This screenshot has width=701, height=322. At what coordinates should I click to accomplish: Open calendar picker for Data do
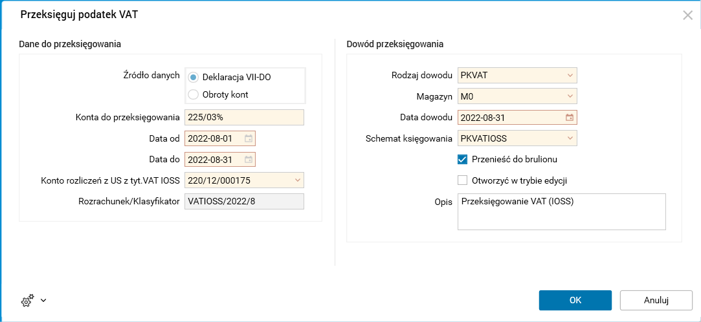click(249, 159)
